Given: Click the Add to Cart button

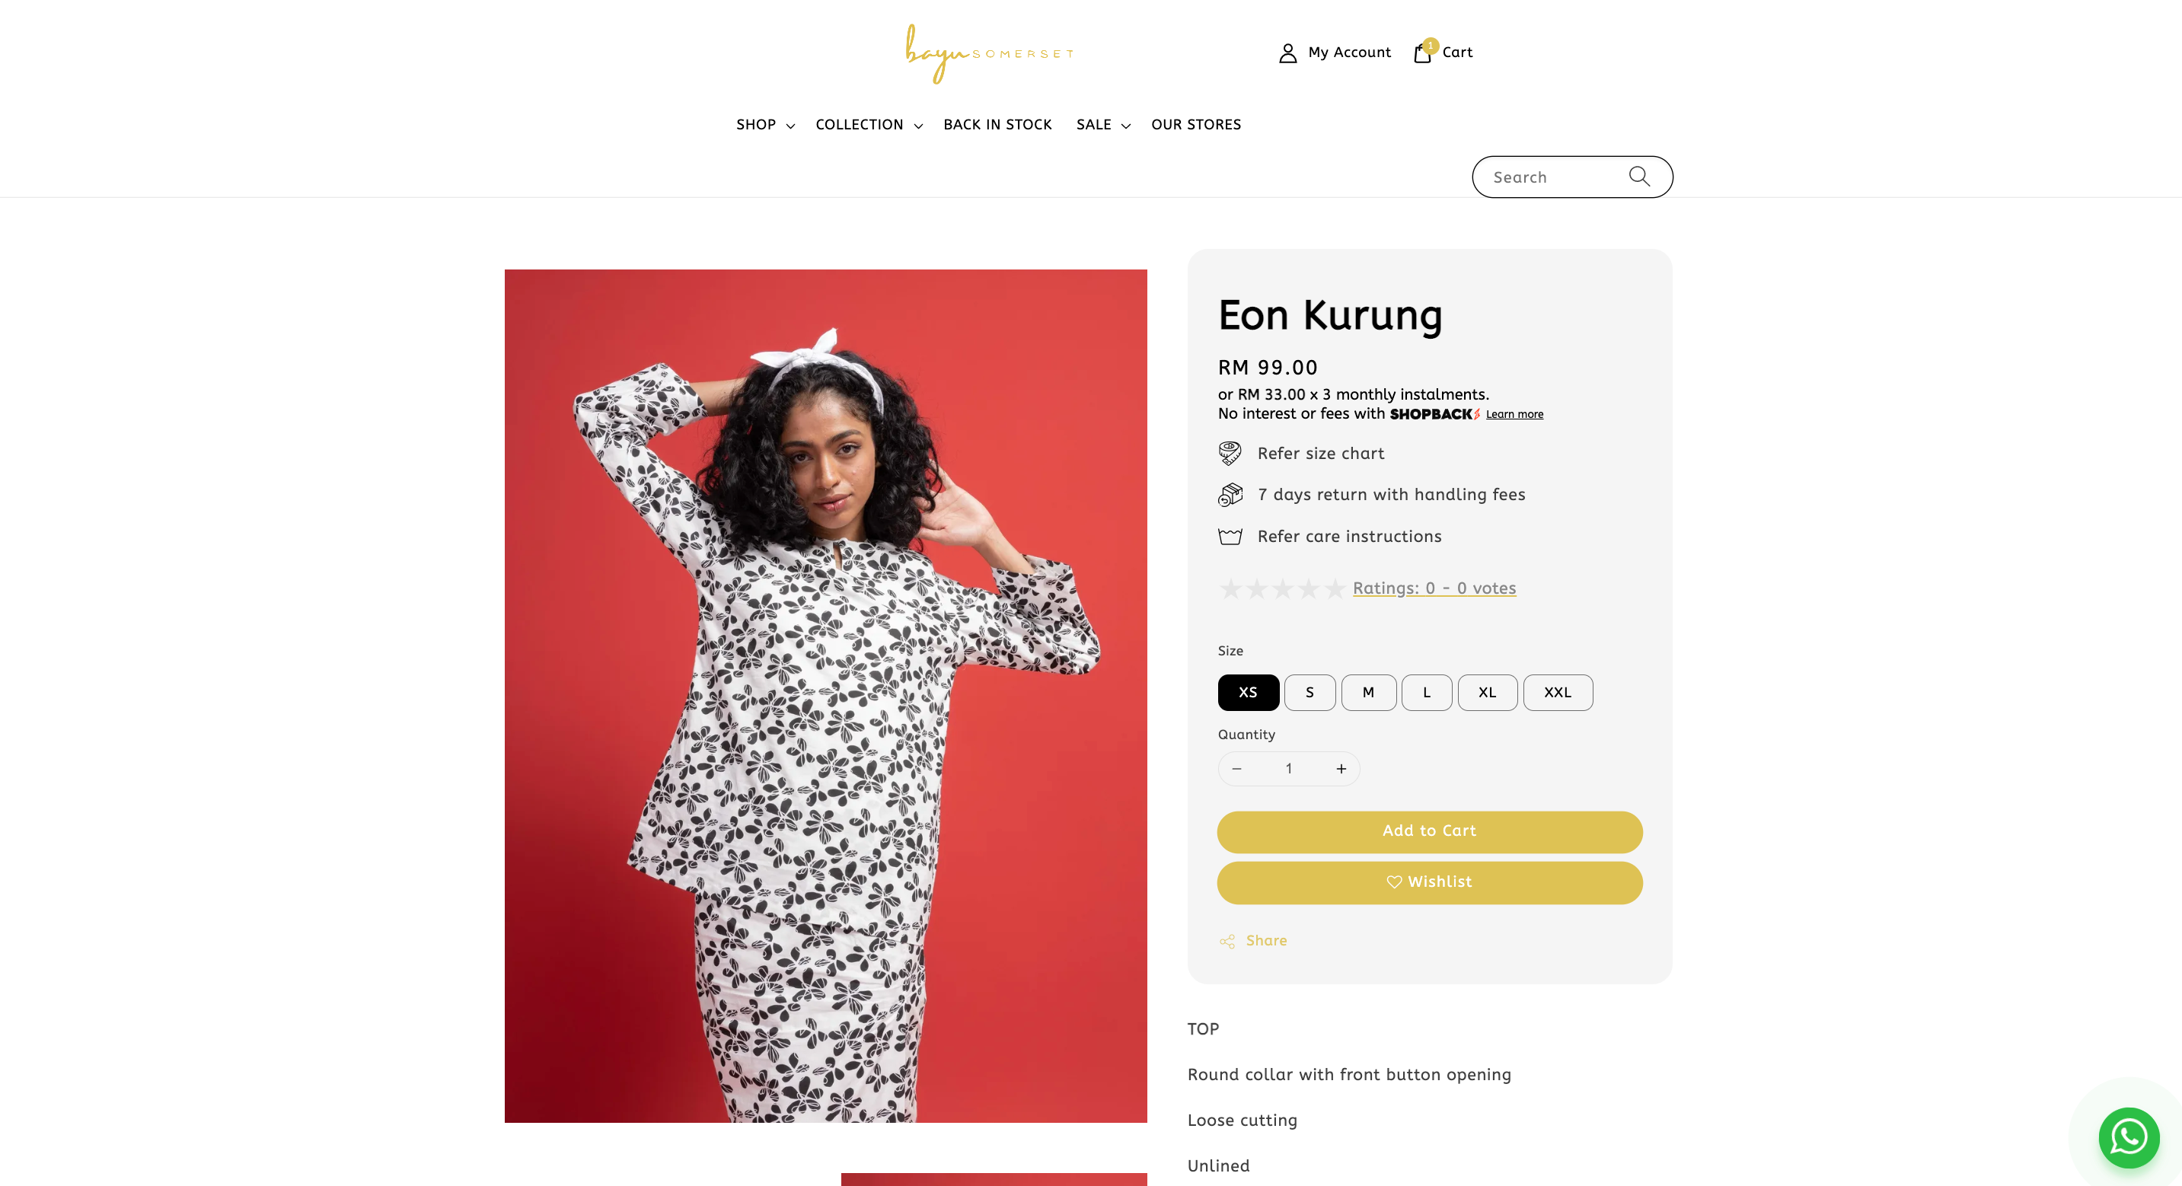Looking at the screenshot, I should [x=1429, y=831].
